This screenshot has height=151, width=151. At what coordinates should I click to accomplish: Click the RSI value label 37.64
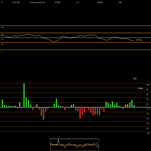pyautogui.click(x=139, y=40)
